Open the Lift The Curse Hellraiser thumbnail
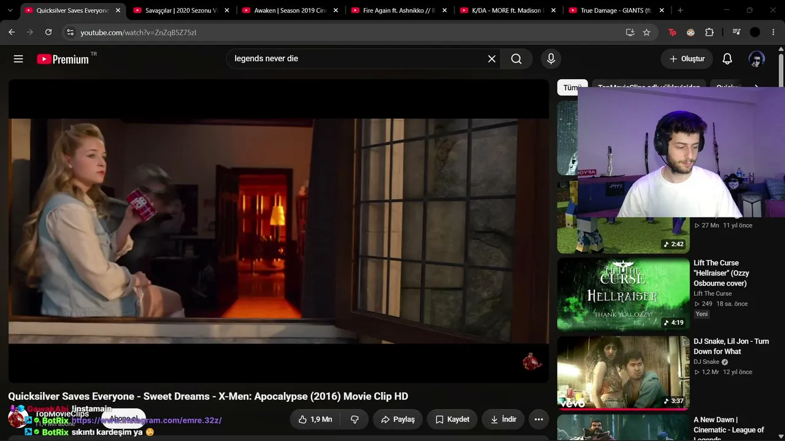 coord(623,295)
